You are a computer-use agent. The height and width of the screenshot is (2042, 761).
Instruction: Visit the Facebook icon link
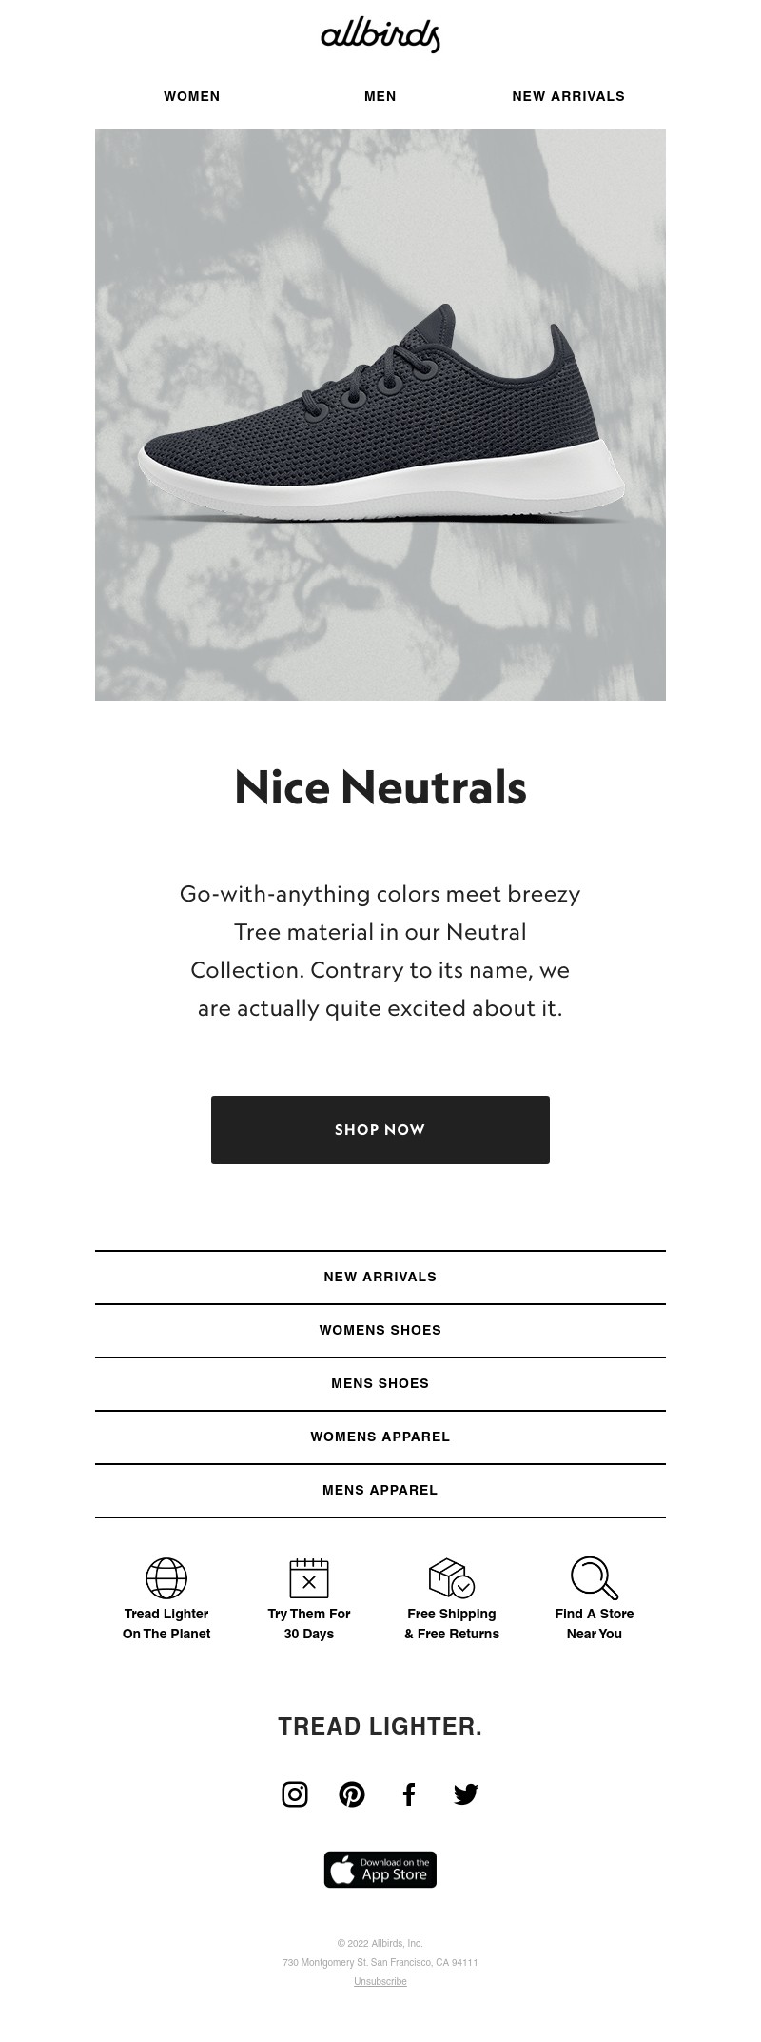(x=409, y=1794)
